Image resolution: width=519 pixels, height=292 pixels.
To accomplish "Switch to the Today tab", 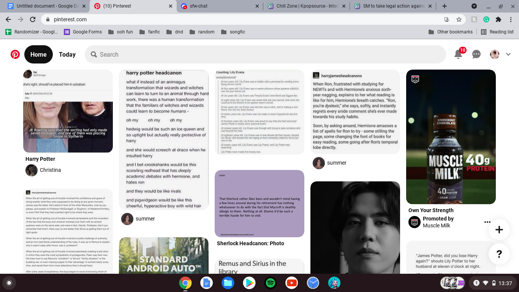I will (x=67, y=54).
